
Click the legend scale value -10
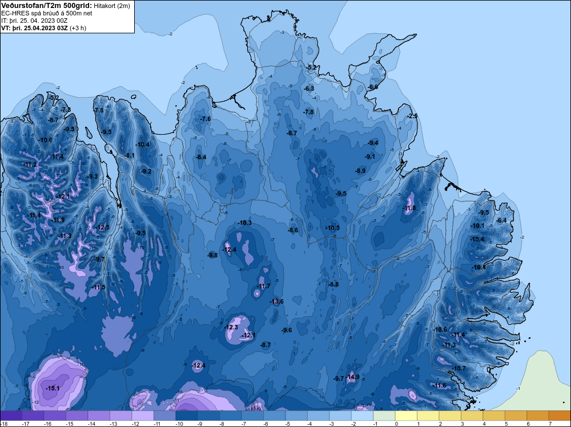179,424
